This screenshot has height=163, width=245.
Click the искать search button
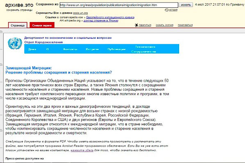(x=186, y=5)
